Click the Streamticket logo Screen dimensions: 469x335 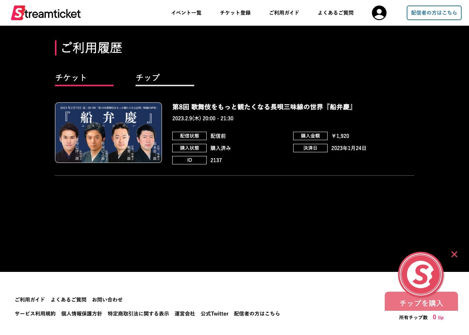(46, 13)
